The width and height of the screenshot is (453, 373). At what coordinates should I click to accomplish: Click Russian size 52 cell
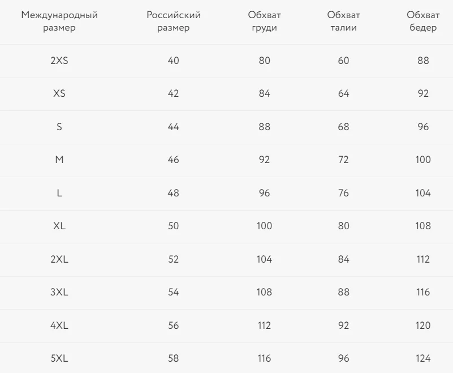174,259
